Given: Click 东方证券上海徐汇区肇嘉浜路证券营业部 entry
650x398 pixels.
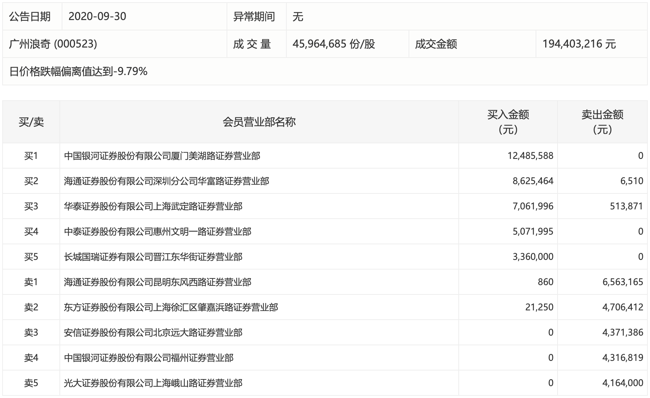Looking at the screenshot, I should pos(171,307).
